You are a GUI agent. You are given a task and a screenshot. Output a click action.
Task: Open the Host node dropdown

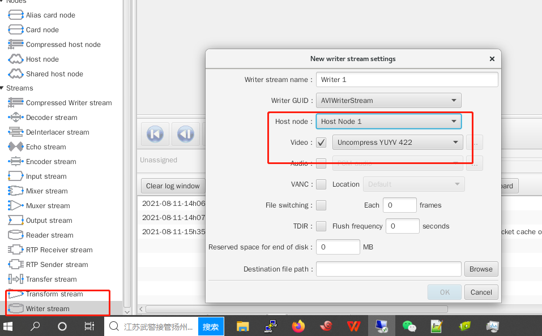tap(389, 122)
